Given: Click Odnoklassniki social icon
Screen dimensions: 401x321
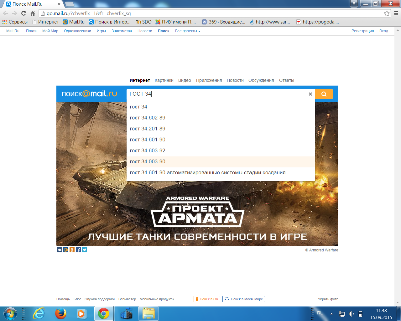Looking at the screenshot, I should tap(72, 250).
